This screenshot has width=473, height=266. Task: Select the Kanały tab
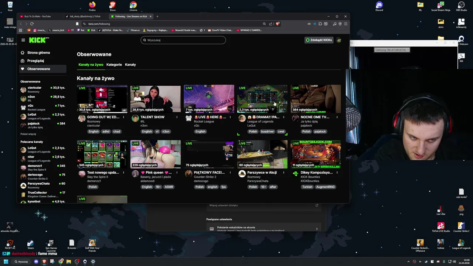click(x=130, y=65)
